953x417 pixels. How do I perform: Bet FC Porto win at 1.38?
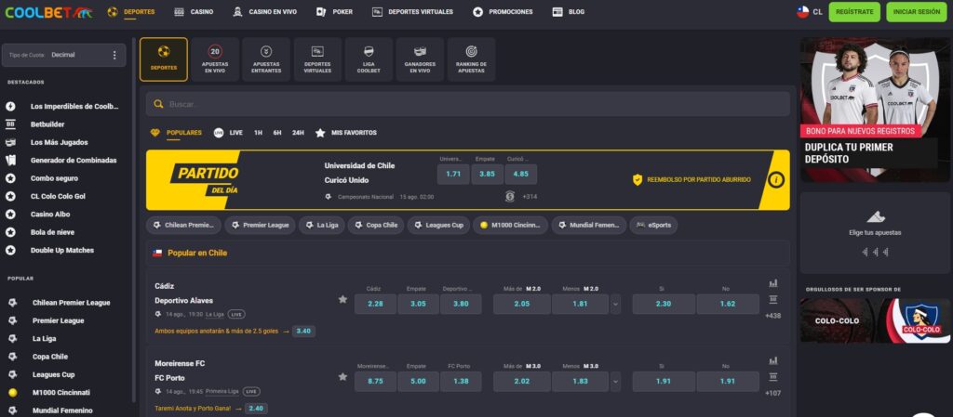461,382
